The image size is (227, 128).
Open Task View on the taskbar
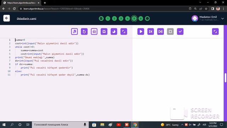click(x=28, y=125)
